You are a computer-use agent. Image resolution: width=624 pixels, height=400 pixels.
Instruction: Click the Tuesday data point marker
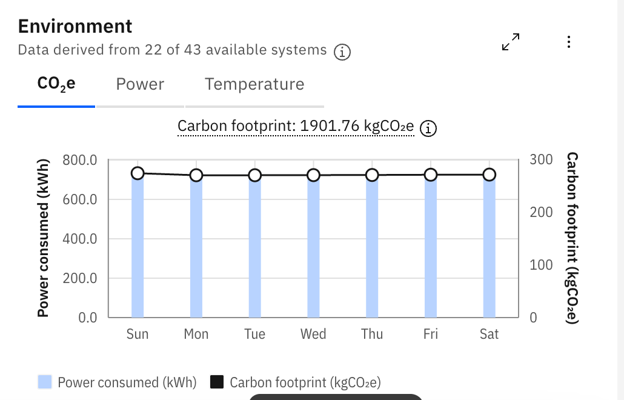[254, 175]
